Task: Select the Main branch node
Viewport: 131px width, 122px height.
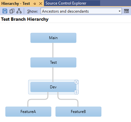Action: click(x=53, y=38)
